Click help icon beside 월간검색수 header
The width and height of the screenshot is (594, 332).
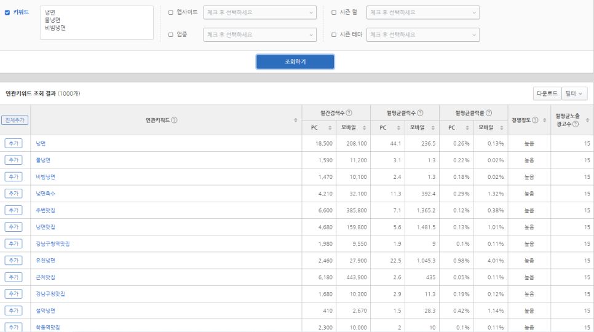tap(349, 113)
